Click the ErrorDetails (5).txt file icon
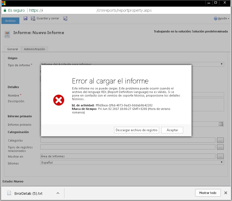Screen dimensions: 232x201 pos(9,193)
